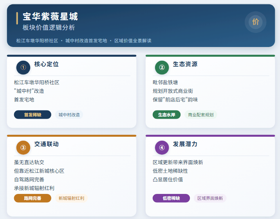
Task: Click the 发展潜力 card heading
Action: pyautogui.click(x=185, y=144)
